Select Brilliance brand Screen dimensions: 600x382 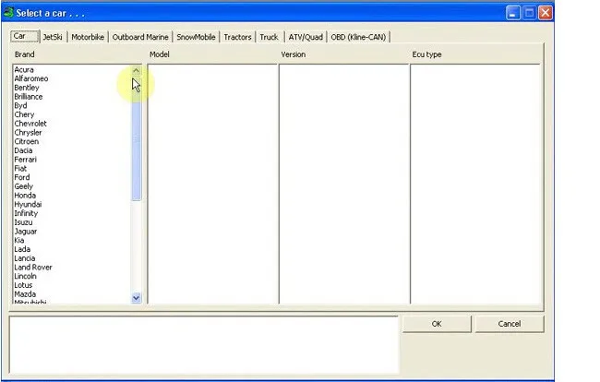29,96
